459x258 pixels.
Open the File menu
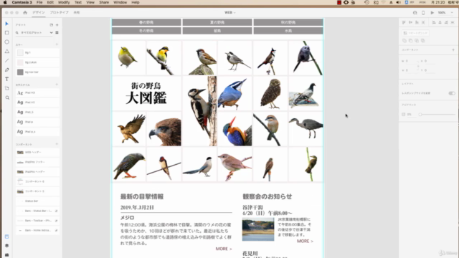pyautogui.click(x=39, y=2)
